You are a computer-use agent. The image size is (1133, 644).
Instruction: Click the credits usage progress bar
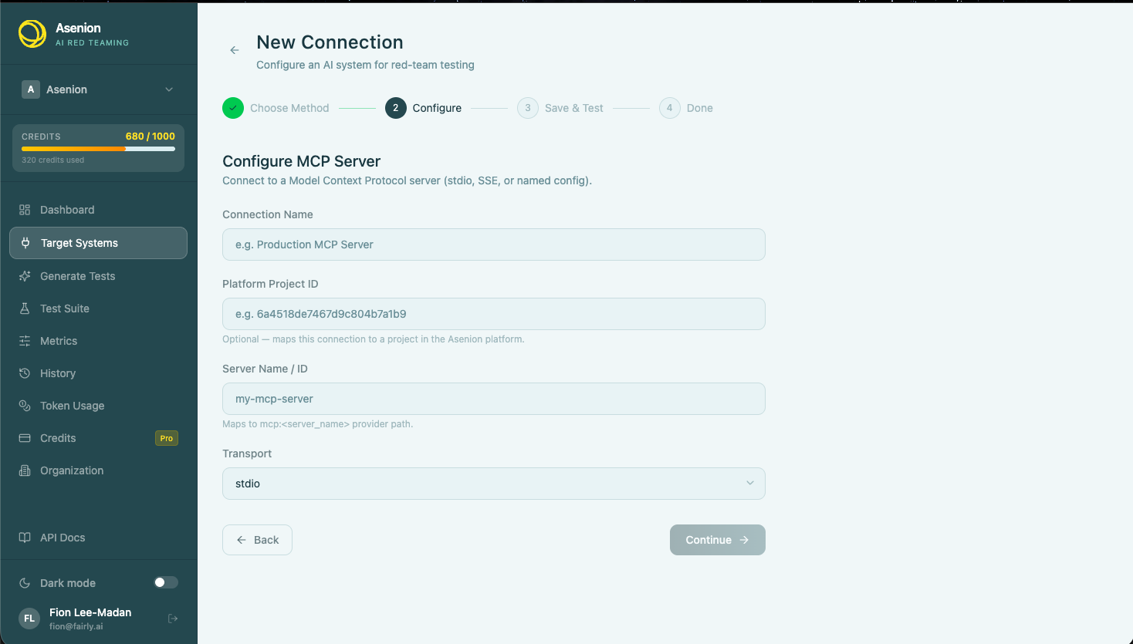coord(98,149)
